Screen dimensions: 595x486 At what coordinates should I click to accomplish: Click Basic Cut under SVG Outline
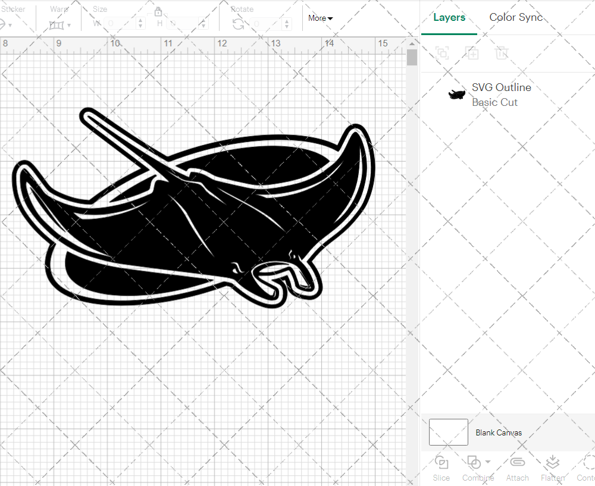(x=494, y=102)
